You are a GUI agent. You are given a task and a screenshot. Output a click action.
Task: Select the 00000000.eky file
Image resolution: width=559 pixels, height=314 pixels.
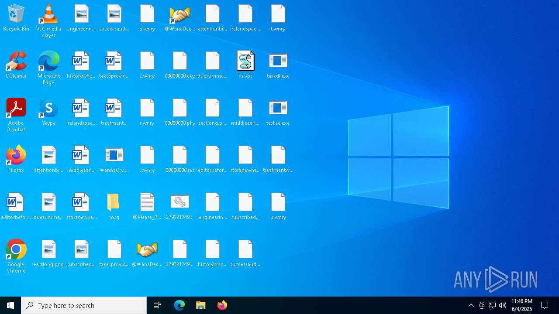pyautogui.click(x=180, y=65)
